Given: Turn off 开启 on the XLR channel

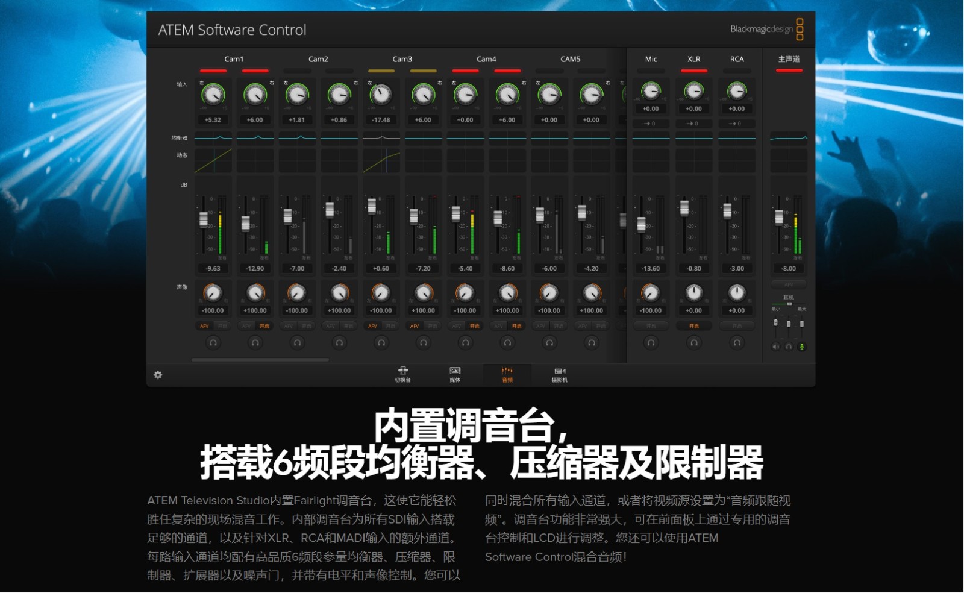Looking at the screenshot, I should (x=694, y=326).
